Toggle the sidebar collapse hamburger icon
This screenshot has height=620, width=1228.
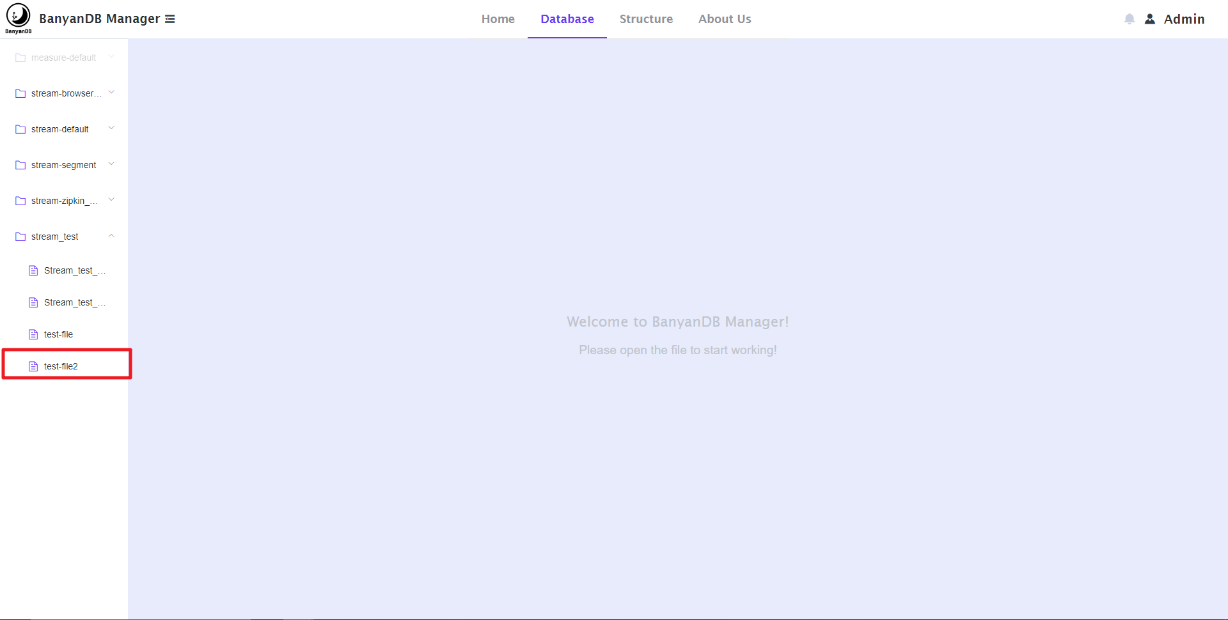[170, 19]
